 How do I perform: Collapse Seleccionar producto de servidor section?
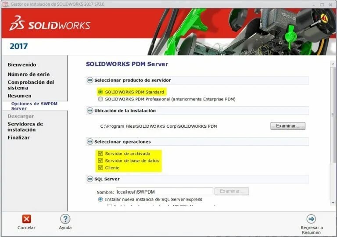click(90, 80)
